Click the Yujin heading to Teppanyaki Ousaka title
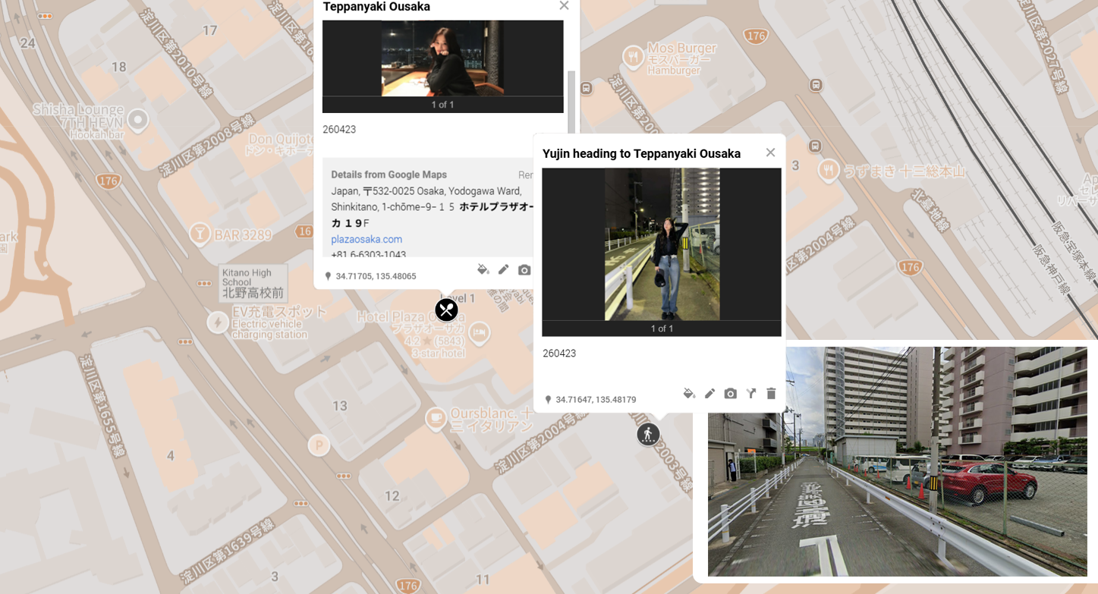This screenshot has height=594, width=1098. pyautogui.click(x=641, y=154)
